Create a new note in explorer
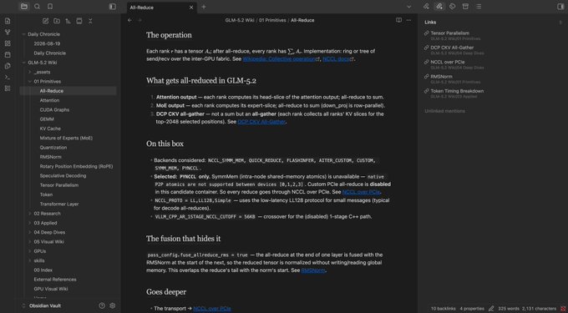This screenshot has width=568, height=313. click(x=46, y=21)
